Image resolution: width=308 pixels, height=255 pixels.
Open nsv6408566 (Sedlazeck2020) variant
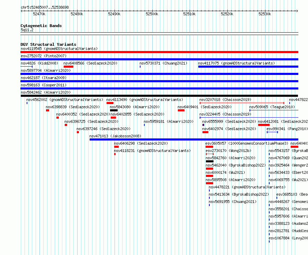pos(90,63)
